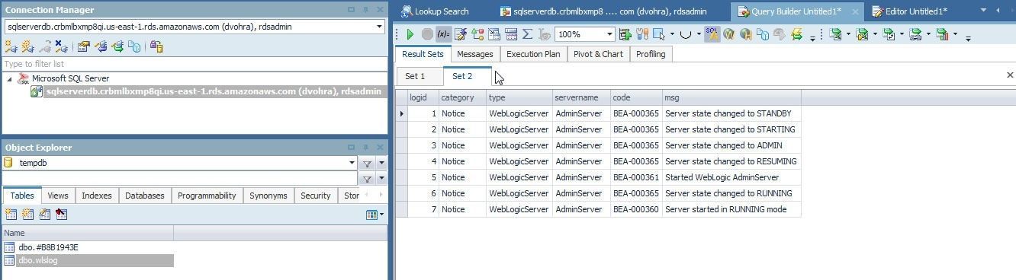Switch to the Messages tab
Viewport: 1016px width, 280px height.
click(x=475, y=54)
